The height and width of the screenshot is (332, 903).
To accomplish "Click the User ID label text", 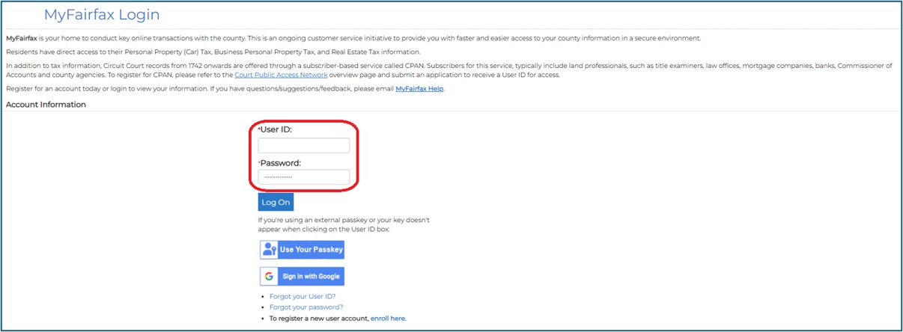I will coord(275,129).
